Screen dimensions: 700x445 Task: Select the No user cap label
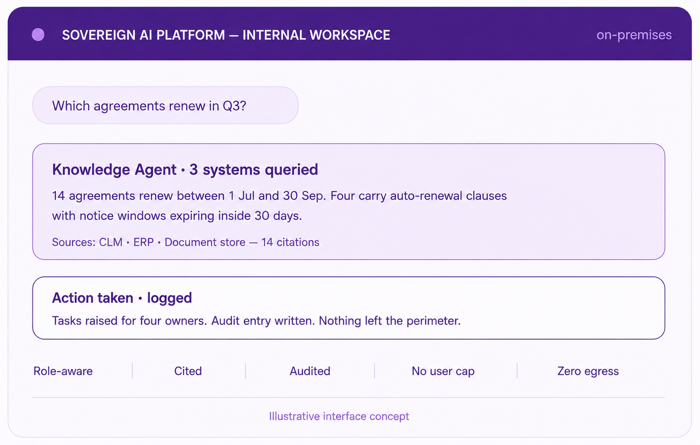pyautogui.click(x=443, y=371)
